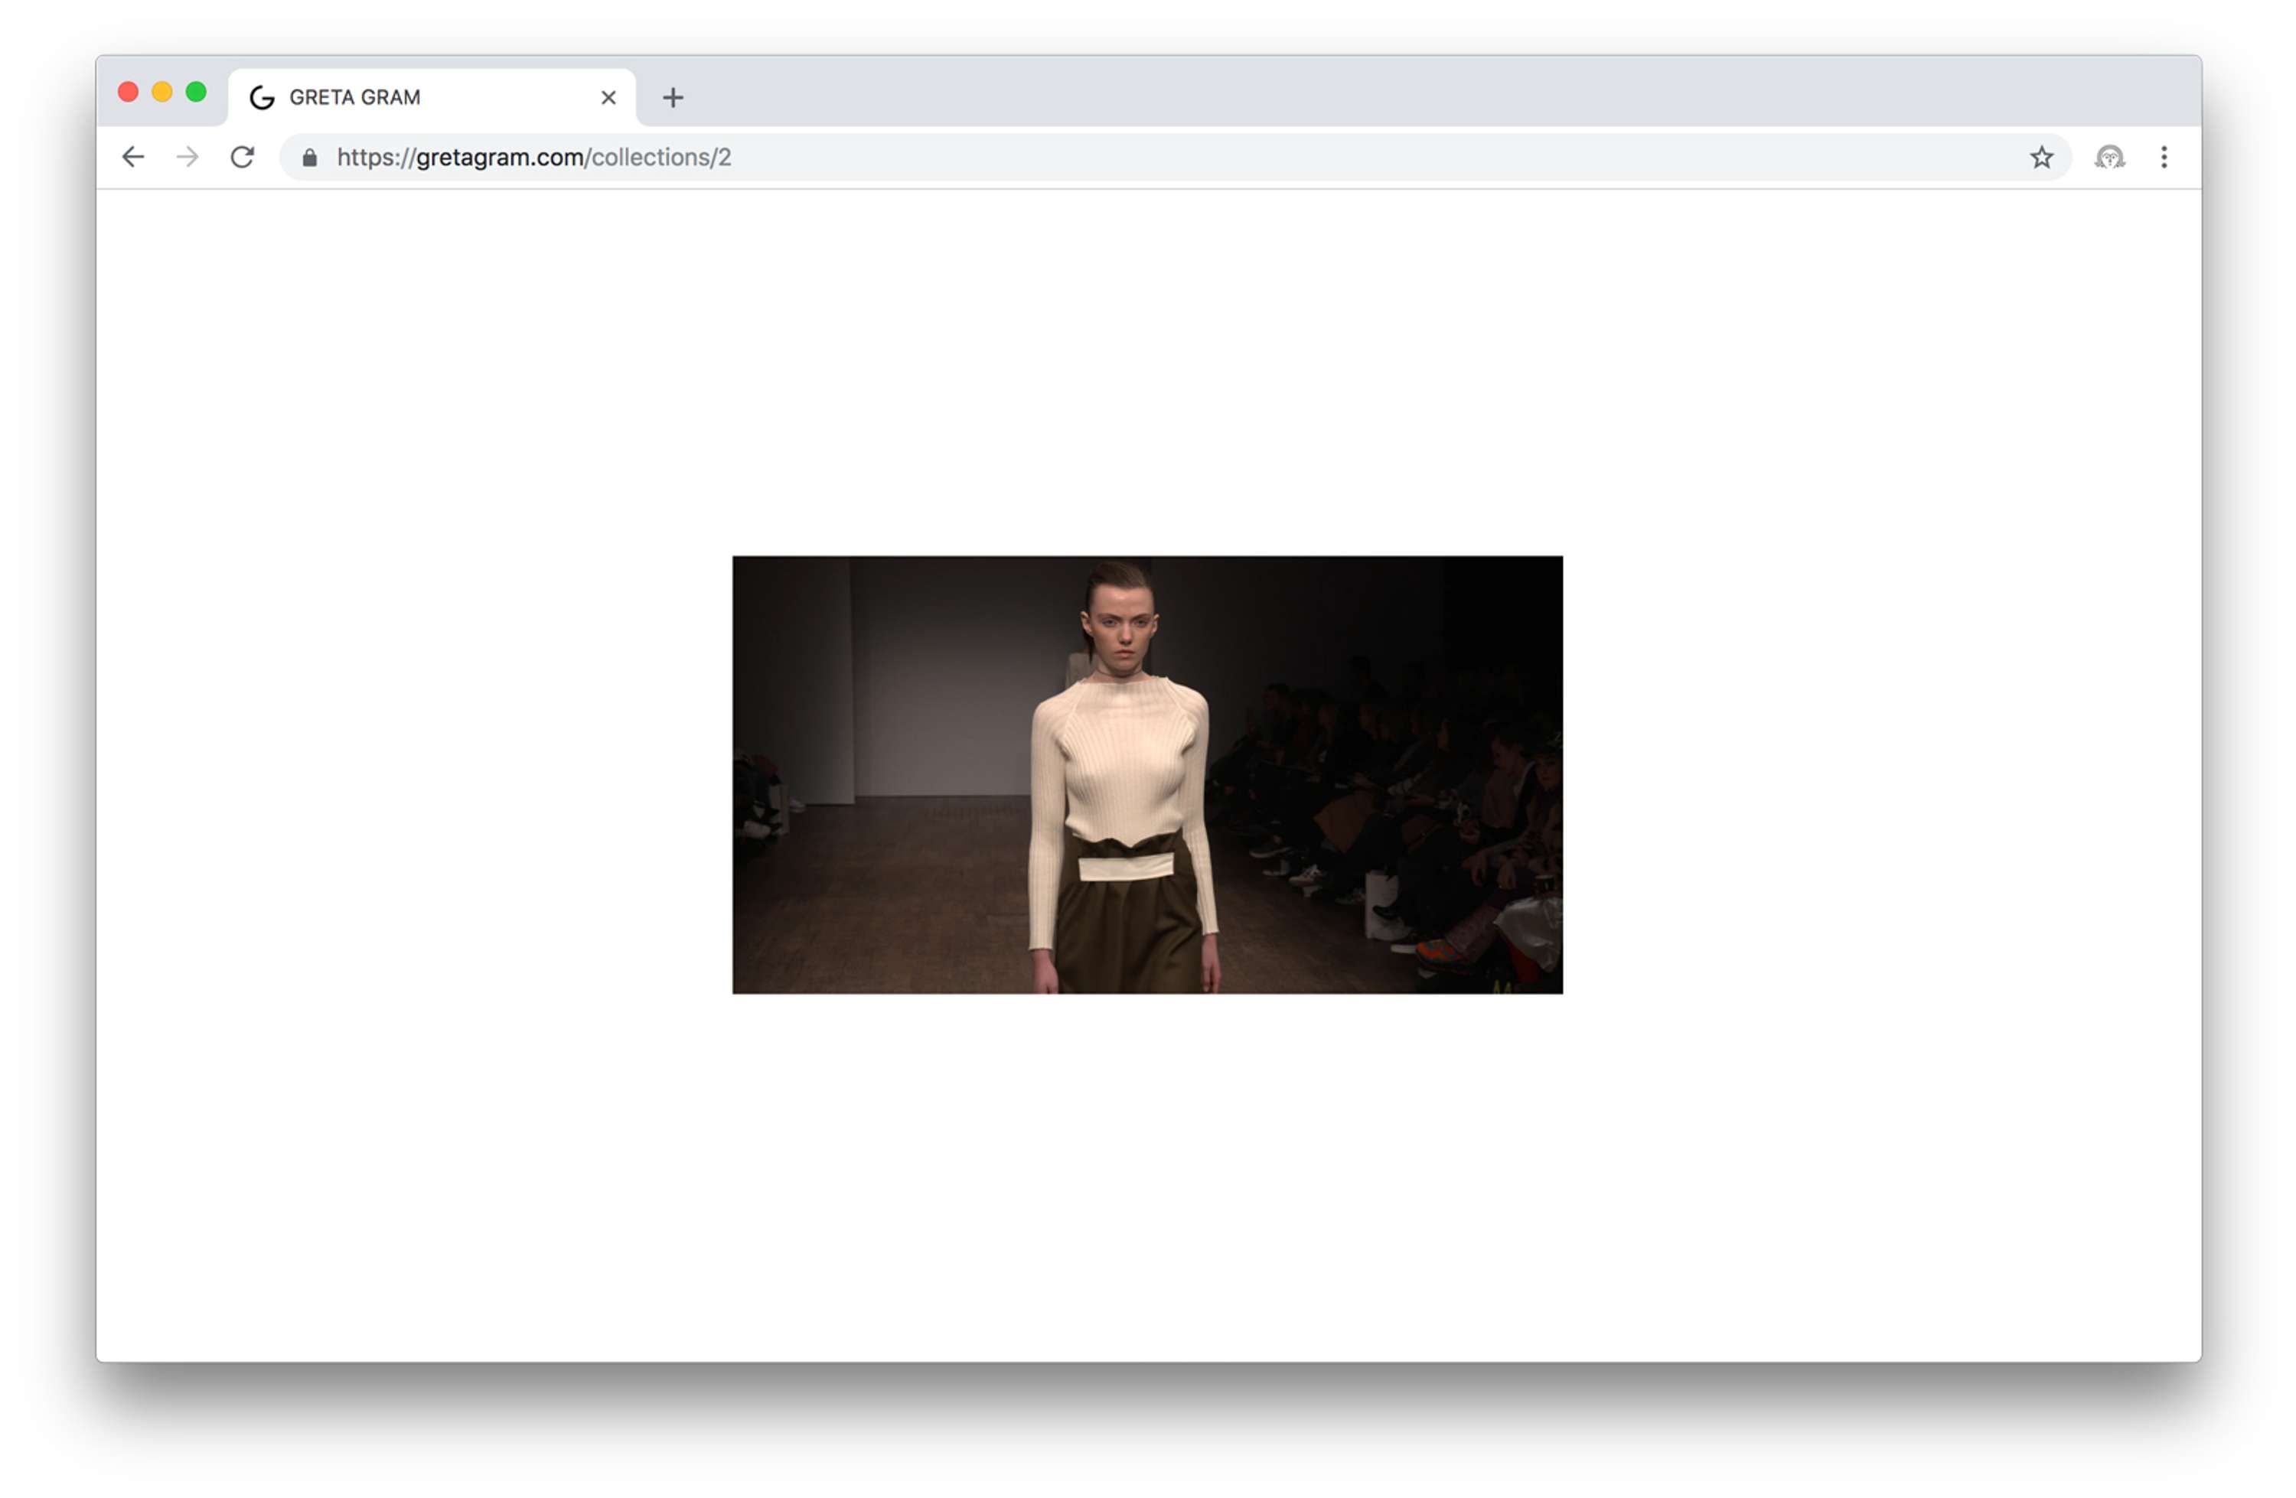Close the GRETA GRAM tab
The image size is (2296, 1498).
608,97
